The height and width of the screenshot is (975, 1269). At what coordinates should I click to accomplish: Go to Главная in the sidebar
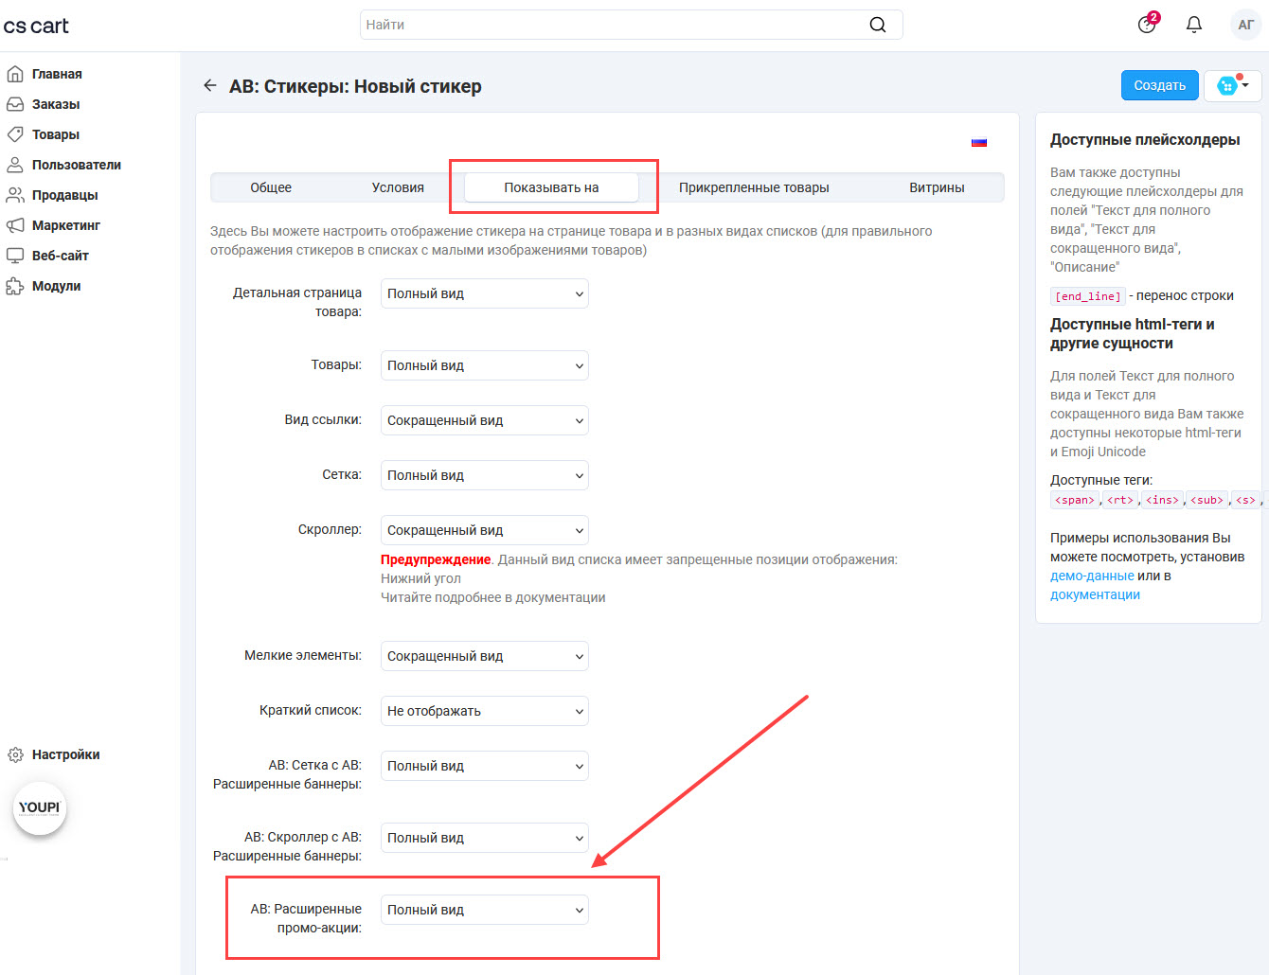(57, 74)
